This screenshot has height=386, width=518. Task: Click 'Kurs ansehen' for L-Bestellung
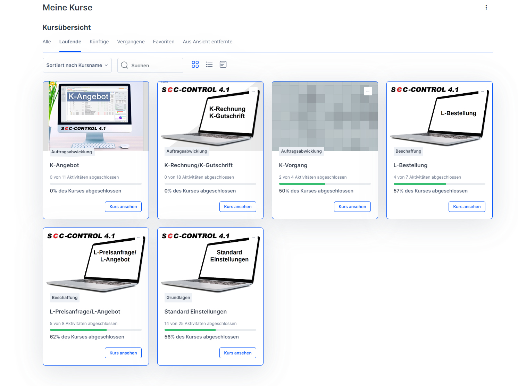point(467,207)
